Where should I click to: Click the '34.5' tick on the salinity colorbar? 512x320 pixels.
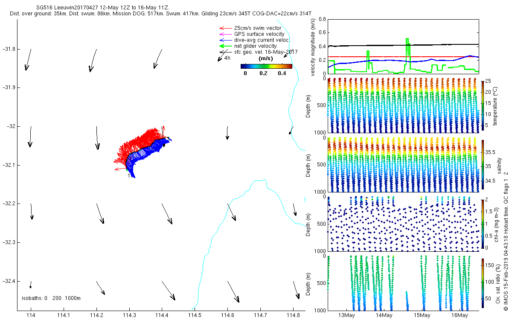[x=491, y=181]
